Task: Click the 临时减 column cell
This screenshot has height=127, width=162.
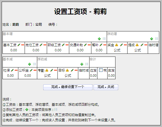Action: 84,73
